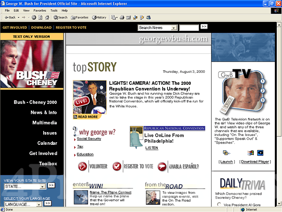
Task: Open the File menu
Action: [x=7, y=11]
